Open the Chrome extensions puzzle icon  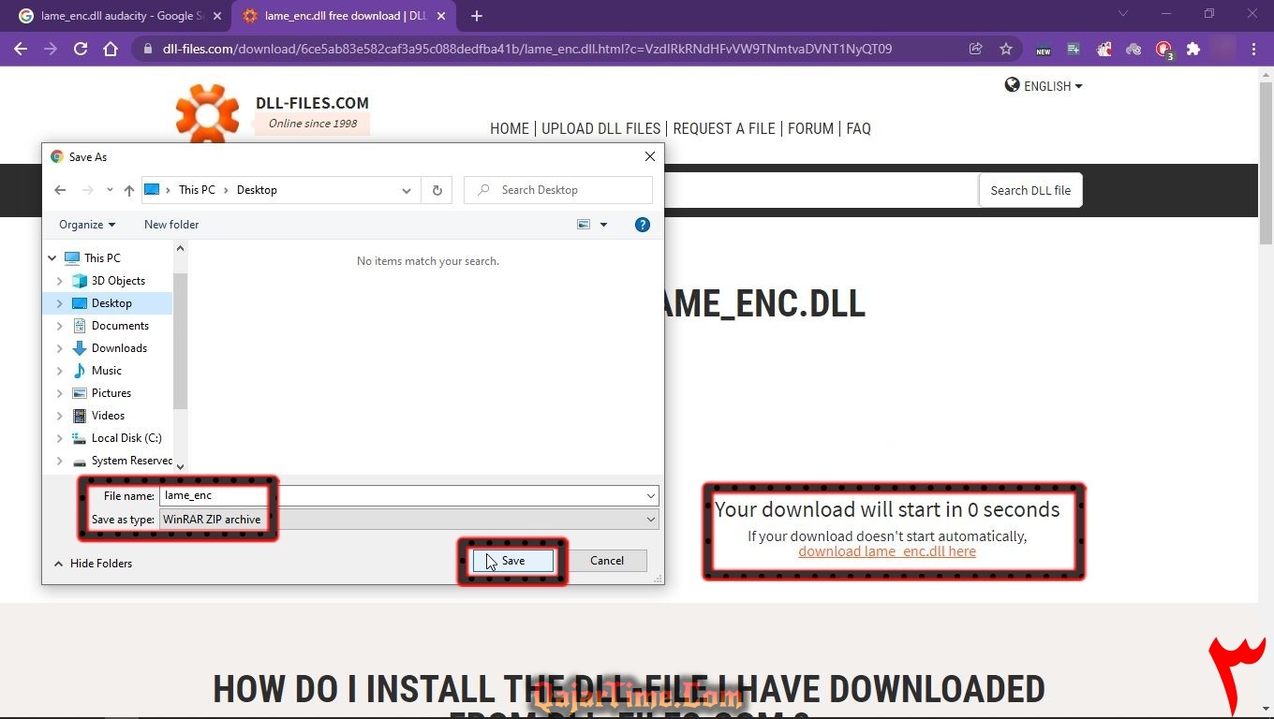point(1193,50)
